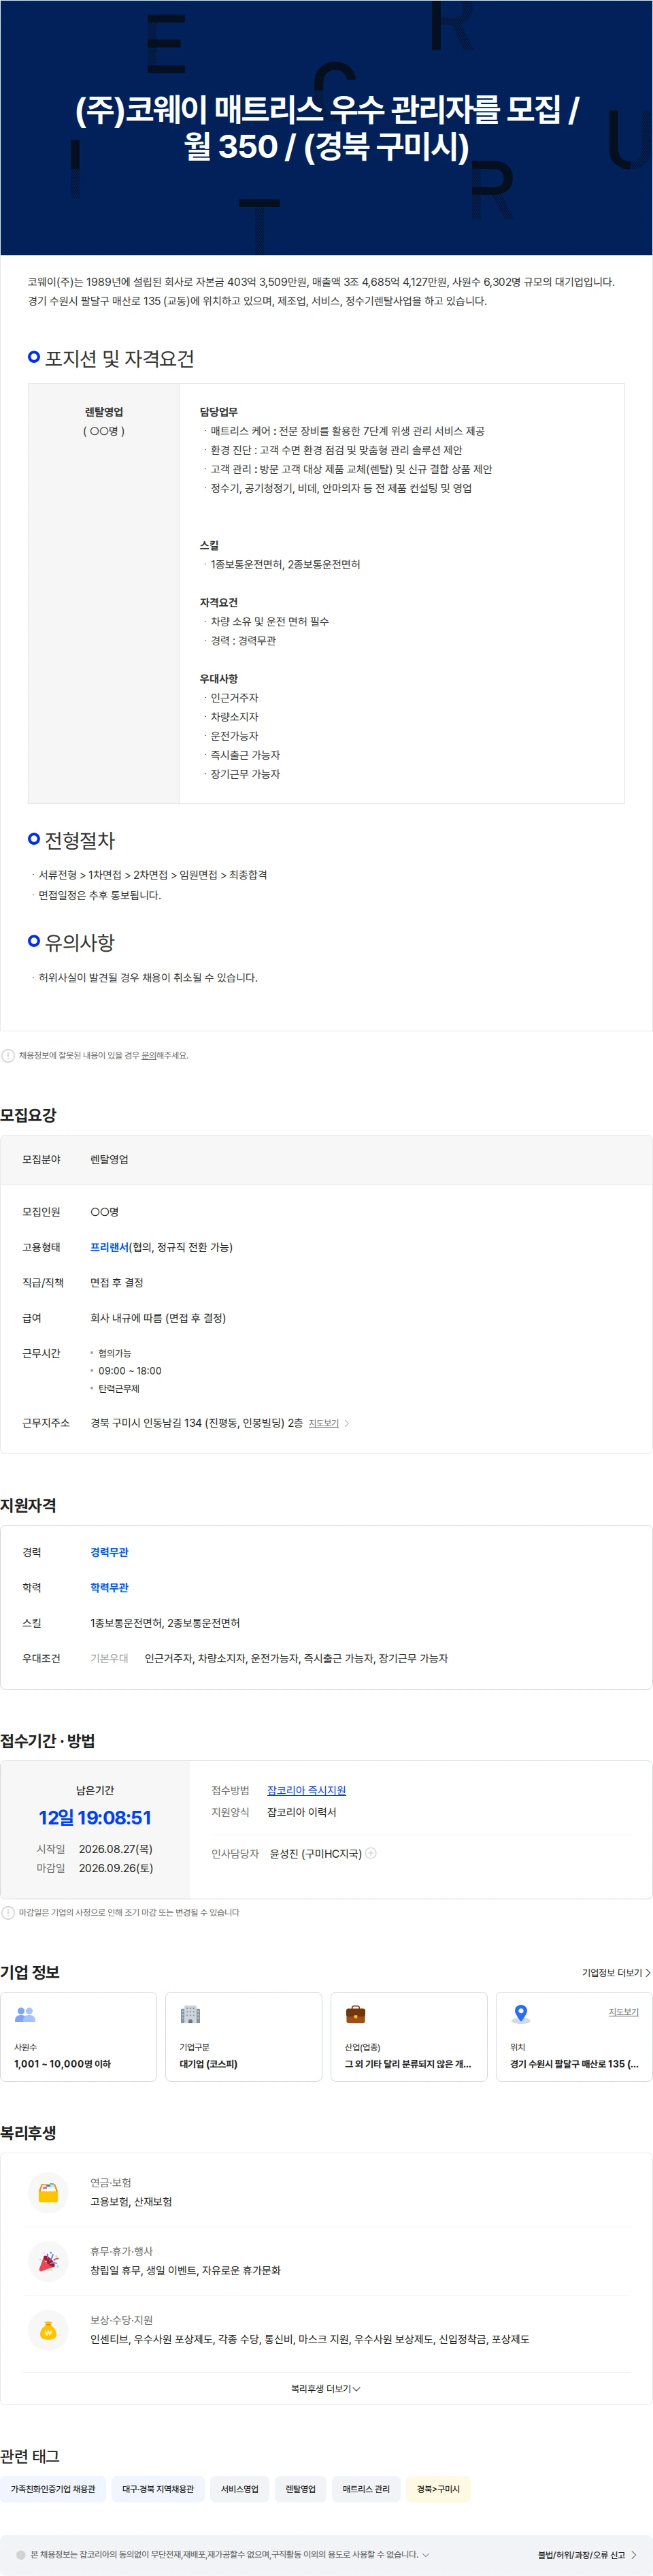Click the 보상·수당·지원 money bag icon

point(48,2330)
